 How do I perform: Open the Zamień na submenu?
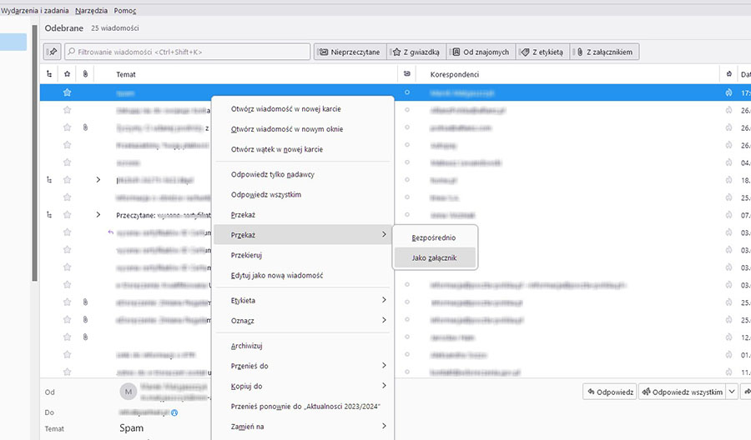pyautogui.click(x=302, y=426)
